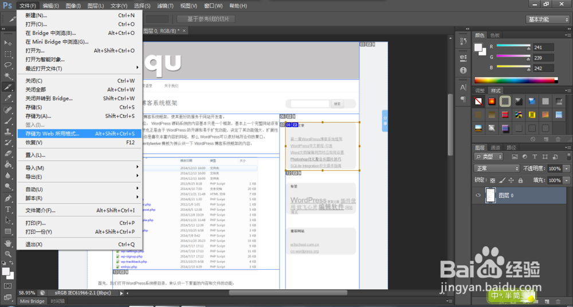Open layer filter 类型 dropdown

coord(488,157)
